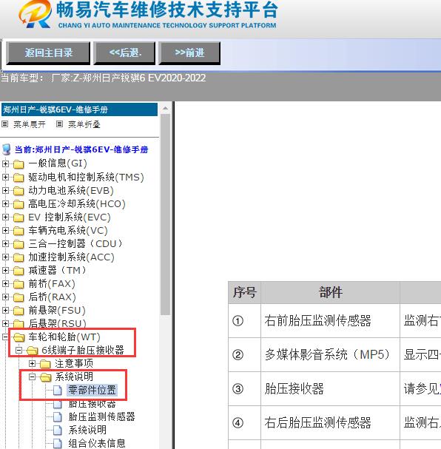Image resolution: width=441 pixels, height=449 pixels.
Task: Click the 菜单展开 list icon
Action: click(5, 124)
